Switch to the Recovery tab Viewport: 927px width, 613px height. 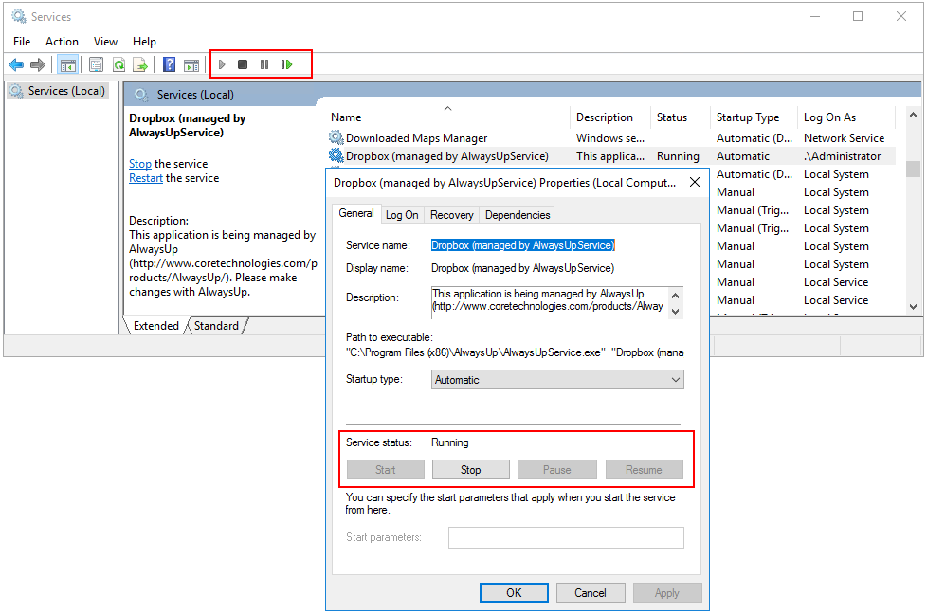[452, 215]
